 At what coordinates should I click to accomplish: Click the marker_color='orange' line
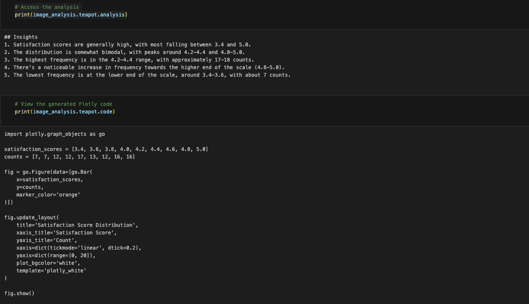48,195
